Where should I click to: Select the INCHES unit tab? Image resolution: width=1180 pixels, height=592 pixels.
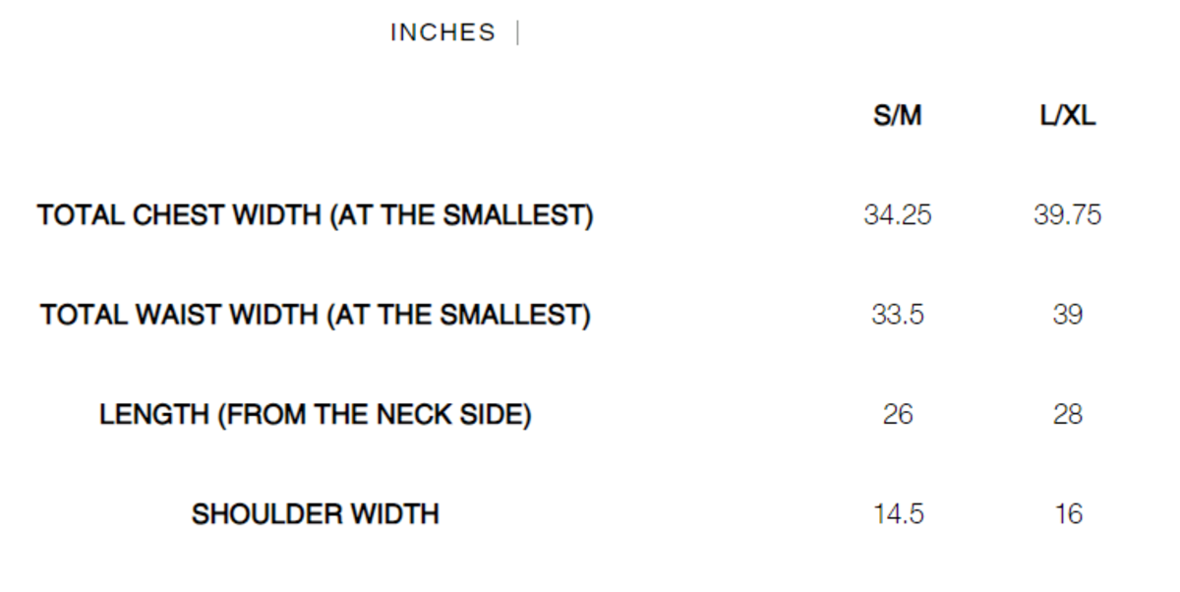442,32
